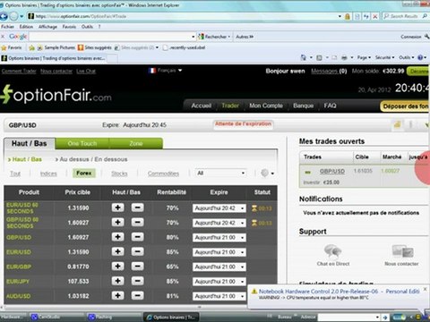The image size is (430, 322).
Task: Open the Banque navigation item
Action: click(304, 106)
